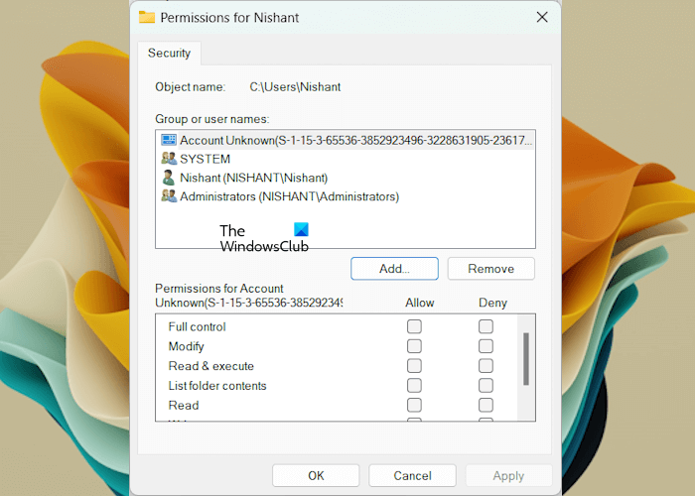
Task: Click the Remove button
Action: [491, 269]
